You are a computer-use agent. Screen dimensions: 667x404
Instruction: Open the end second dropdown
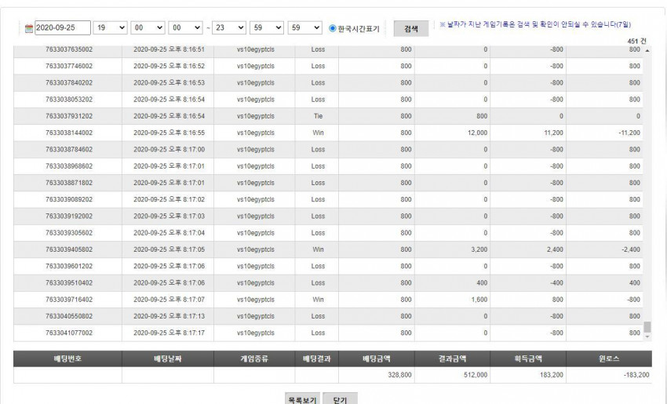click(x=304, y=27)
